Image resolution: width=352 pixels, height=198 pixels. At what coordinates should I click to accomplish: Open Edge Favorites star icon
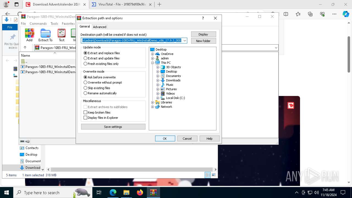[298, 14]
